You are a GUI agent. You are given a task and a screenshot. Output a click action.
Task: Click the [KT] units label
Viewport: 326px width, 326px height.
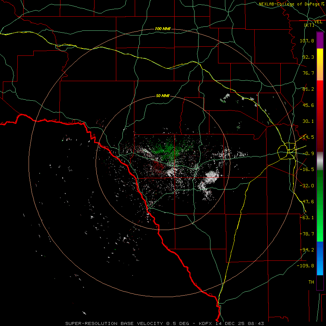pyautogui.click(x=309, y=25)
